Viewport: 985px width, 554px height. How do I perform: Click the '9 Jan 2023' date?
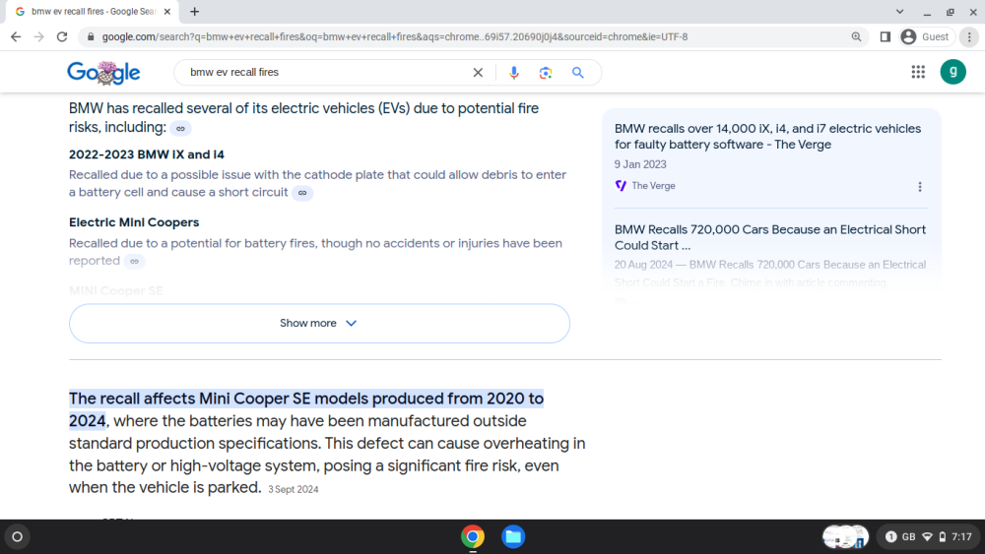pyautogui.click(x=640, y=164)
